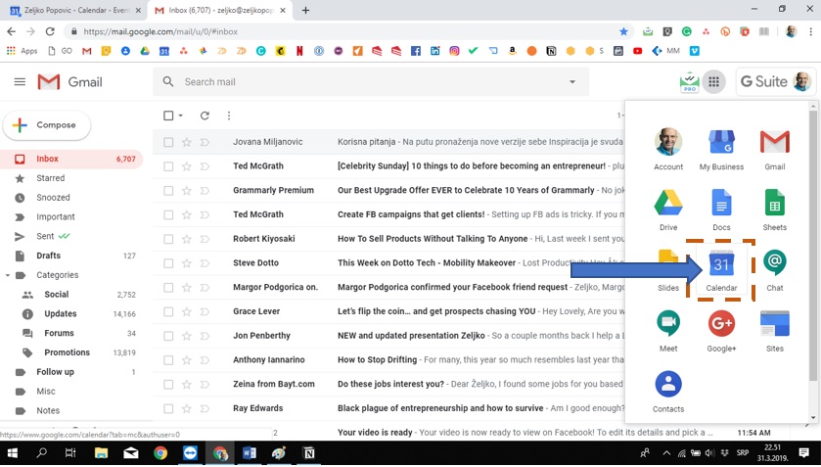Image resolution: width=821 pixels, height=467 pixels.
Task: Open the Facebook bookmark in bookmarks bar
Action: point(416,51)
